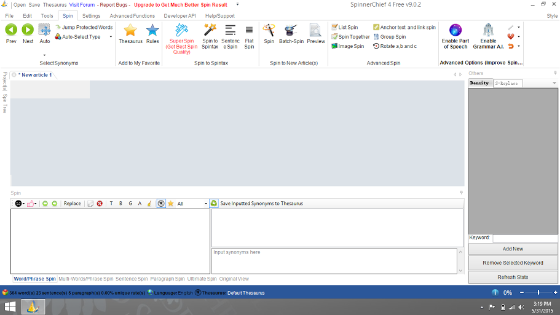Open the article Preview
The height and width of the screenshot is (315, 560).
(x=315, y=30)
